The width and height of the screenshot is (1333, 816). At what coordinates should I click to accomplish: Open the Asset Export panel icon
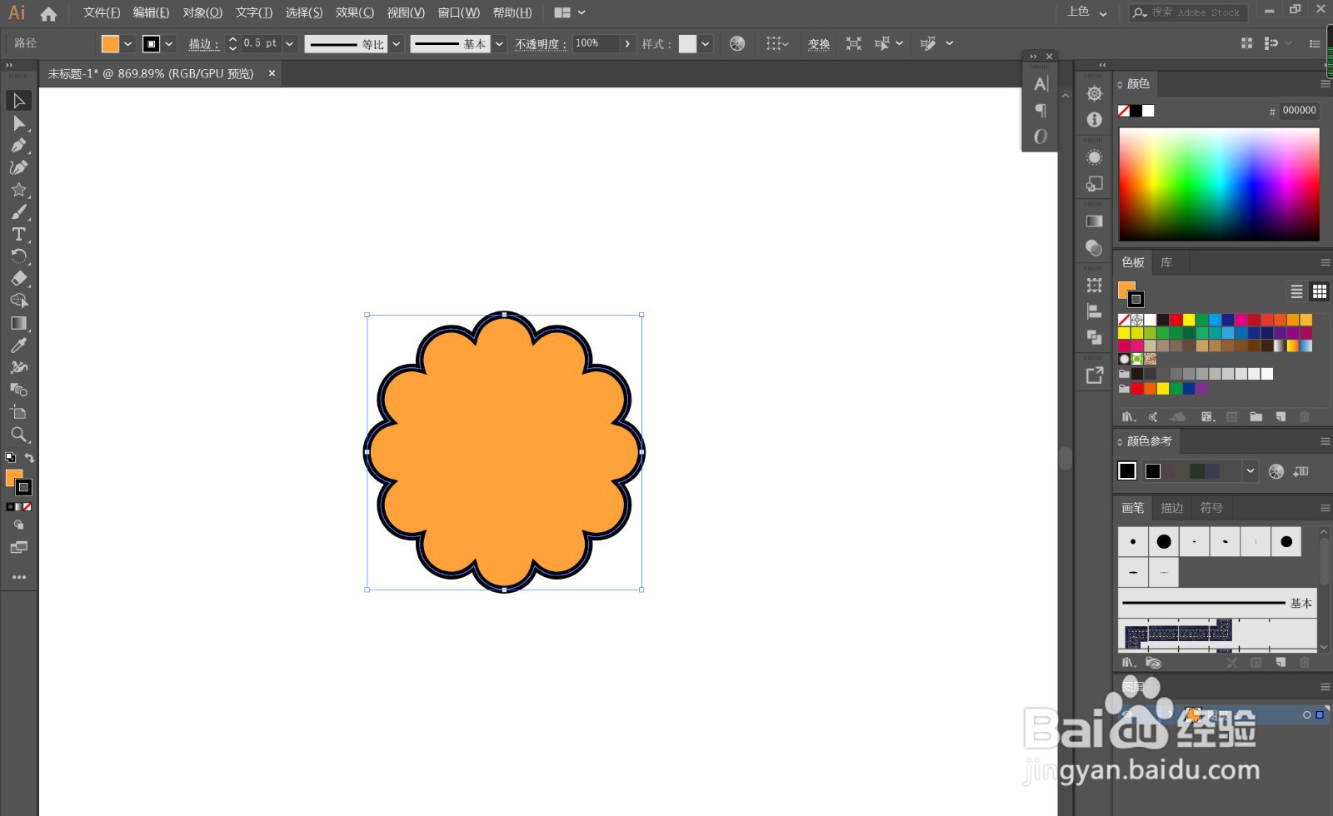[x=1095, y=376]
